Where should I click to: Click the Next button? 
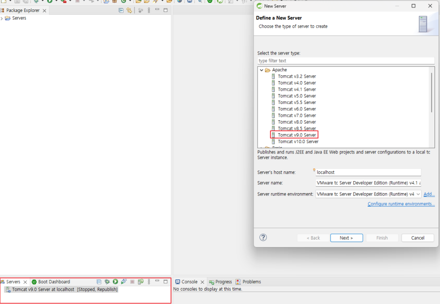coord(347,238)
